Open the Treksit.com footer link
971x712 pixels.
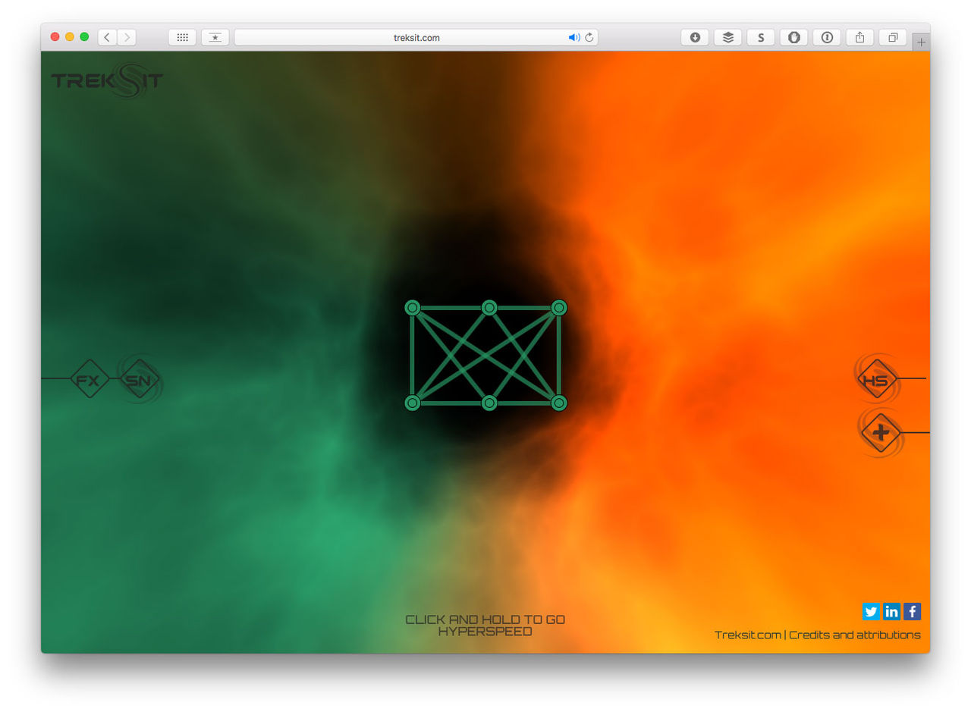point(747,635)
